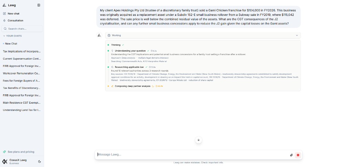Click the 'Thinking' step row
The image size is (353, 167).
tap(116, 45)
